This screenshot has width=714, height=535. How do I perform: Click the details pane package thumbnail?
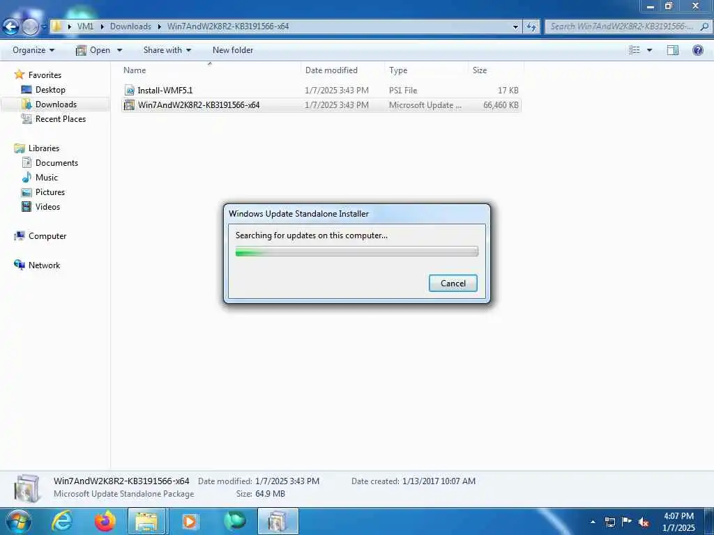point(27,488)
